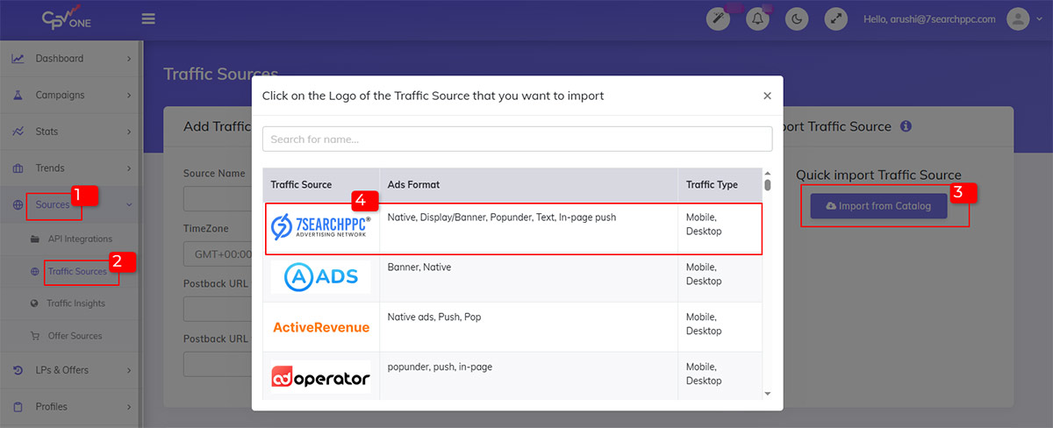Expand the Campaigns menu chevron

point(129,95)
